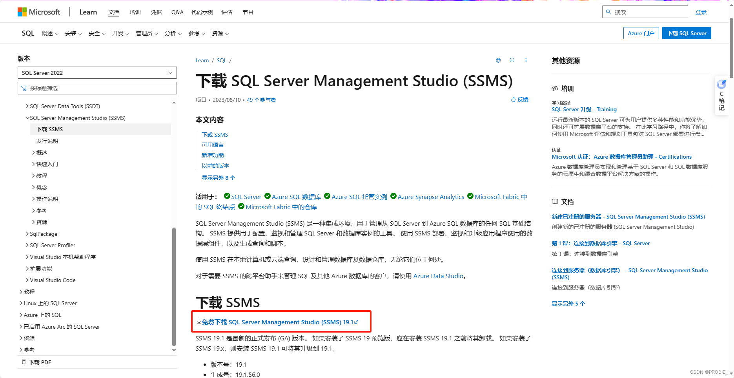Click the Azure 门户 button
Image resolution: width=734 pixels, height=378 pixels.
(641, 33)
